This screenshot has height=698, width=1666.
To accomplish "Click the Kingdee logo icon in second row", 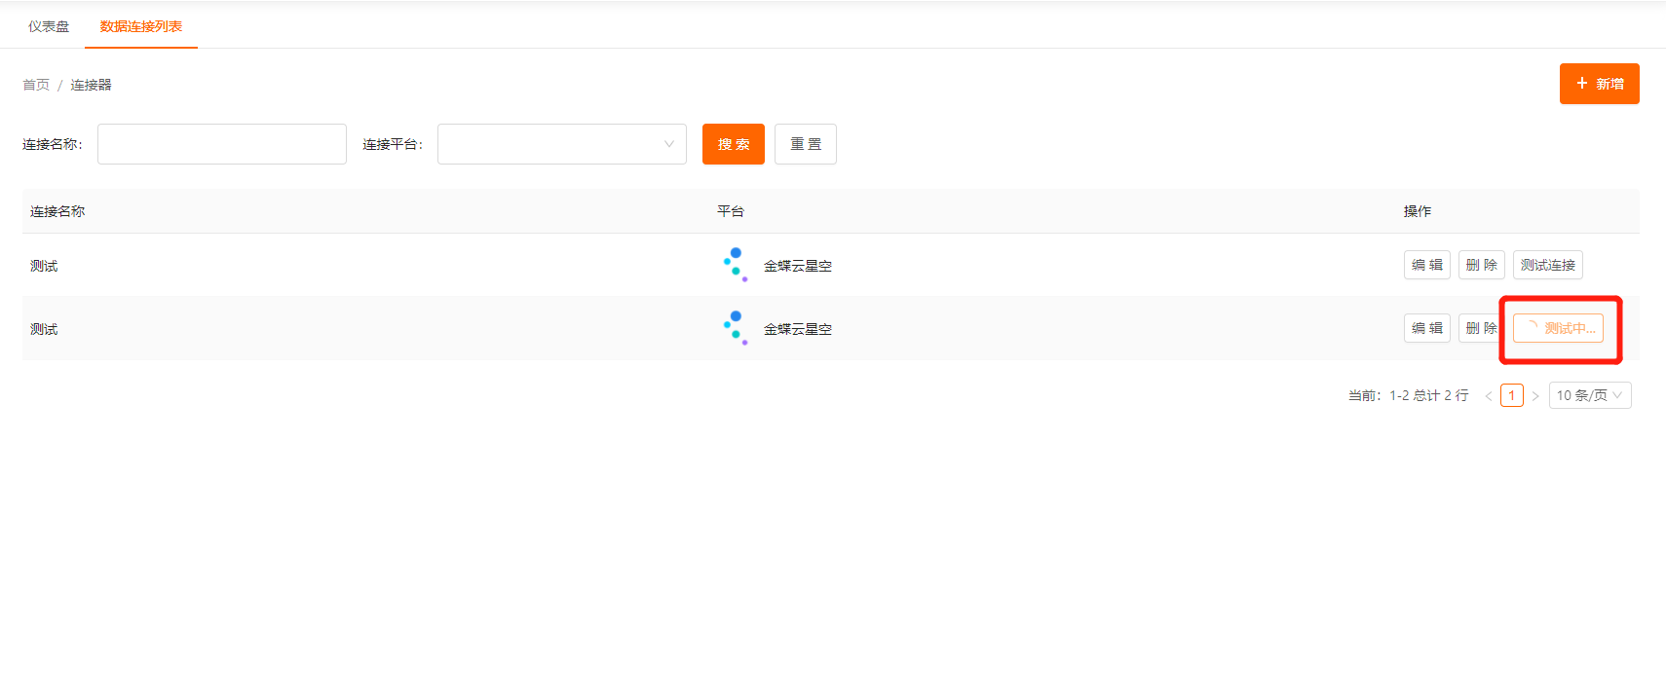I will [736, 328].
